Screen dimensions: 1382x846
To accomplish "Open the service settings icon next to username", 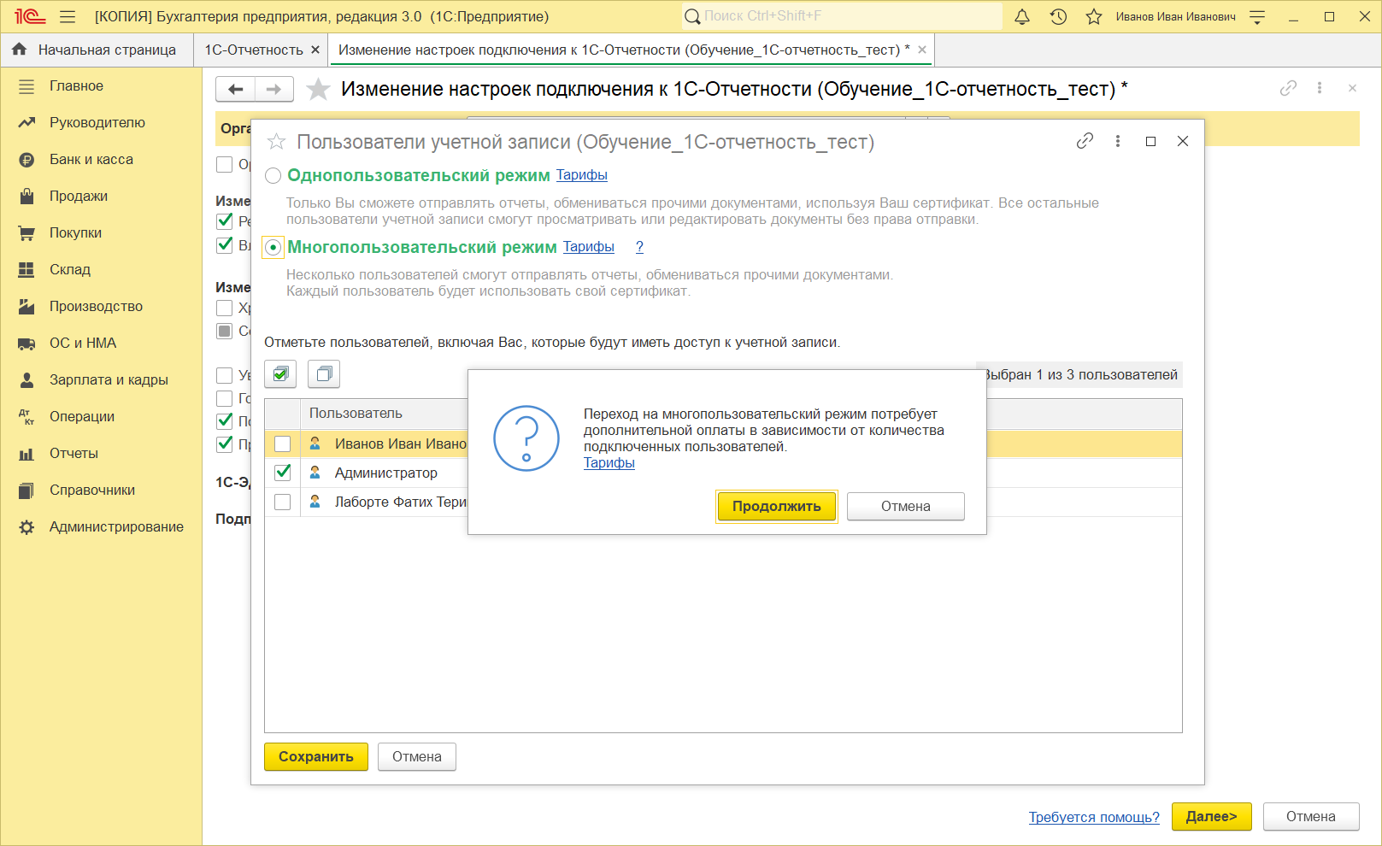I will point(1257,16).
